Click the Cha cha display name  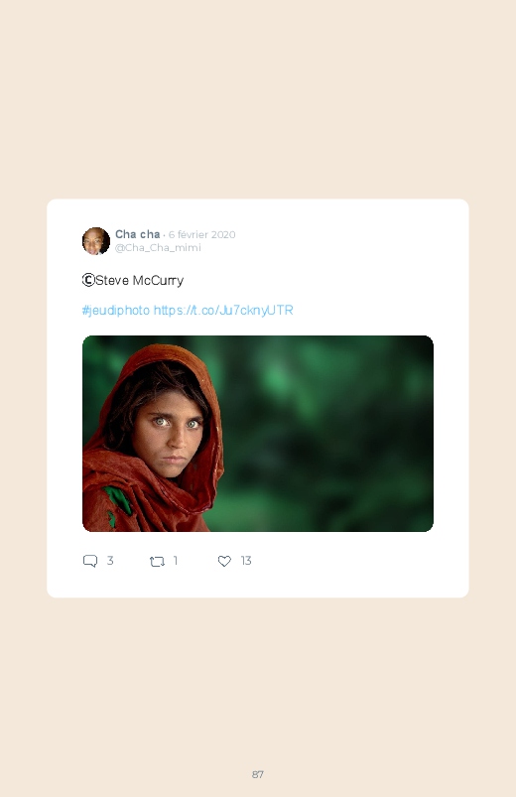click(x=137, y=234)
